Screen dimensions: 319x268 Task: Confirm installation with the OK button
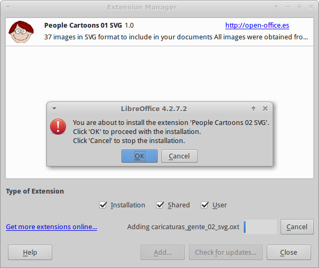click(x=140, y=156)
